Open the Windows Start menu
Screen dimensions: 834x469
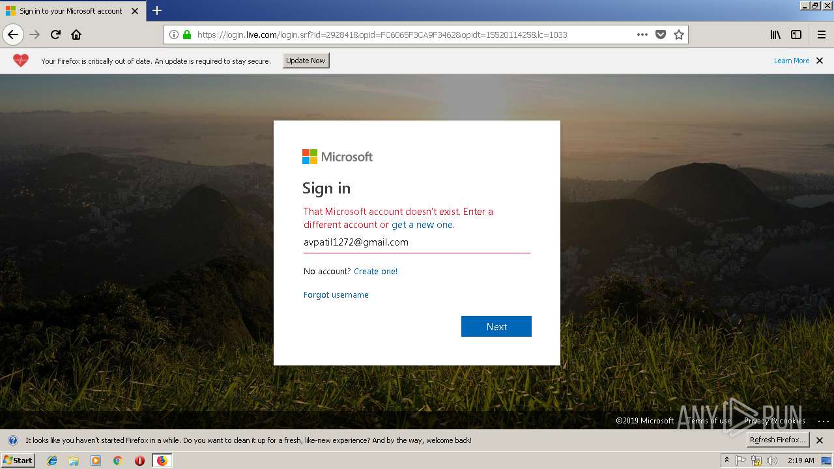tap(18, 461)
